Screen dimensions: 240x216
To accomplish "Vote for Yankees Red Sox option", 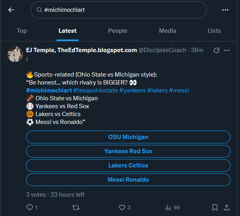I will tap(128, 151).
